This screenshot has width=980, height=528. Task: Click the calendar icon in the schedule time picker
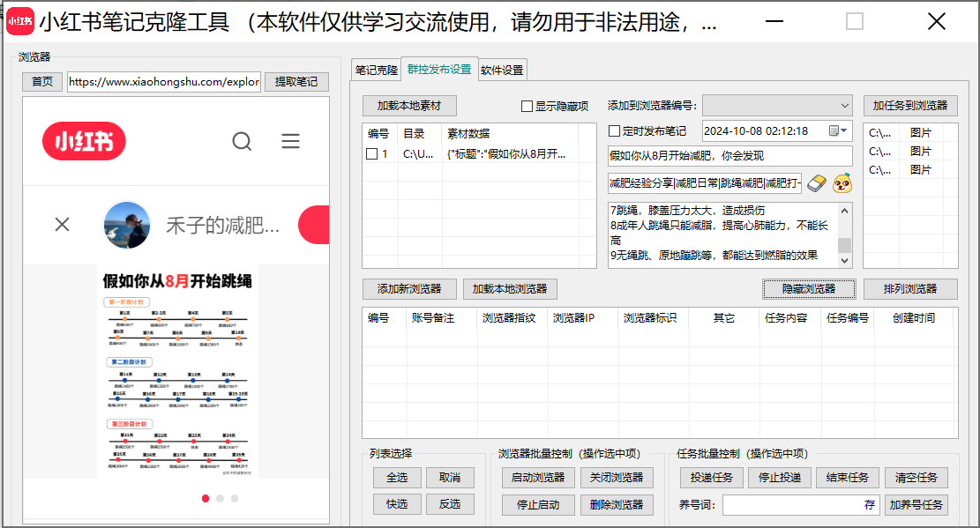coord(834,130)
